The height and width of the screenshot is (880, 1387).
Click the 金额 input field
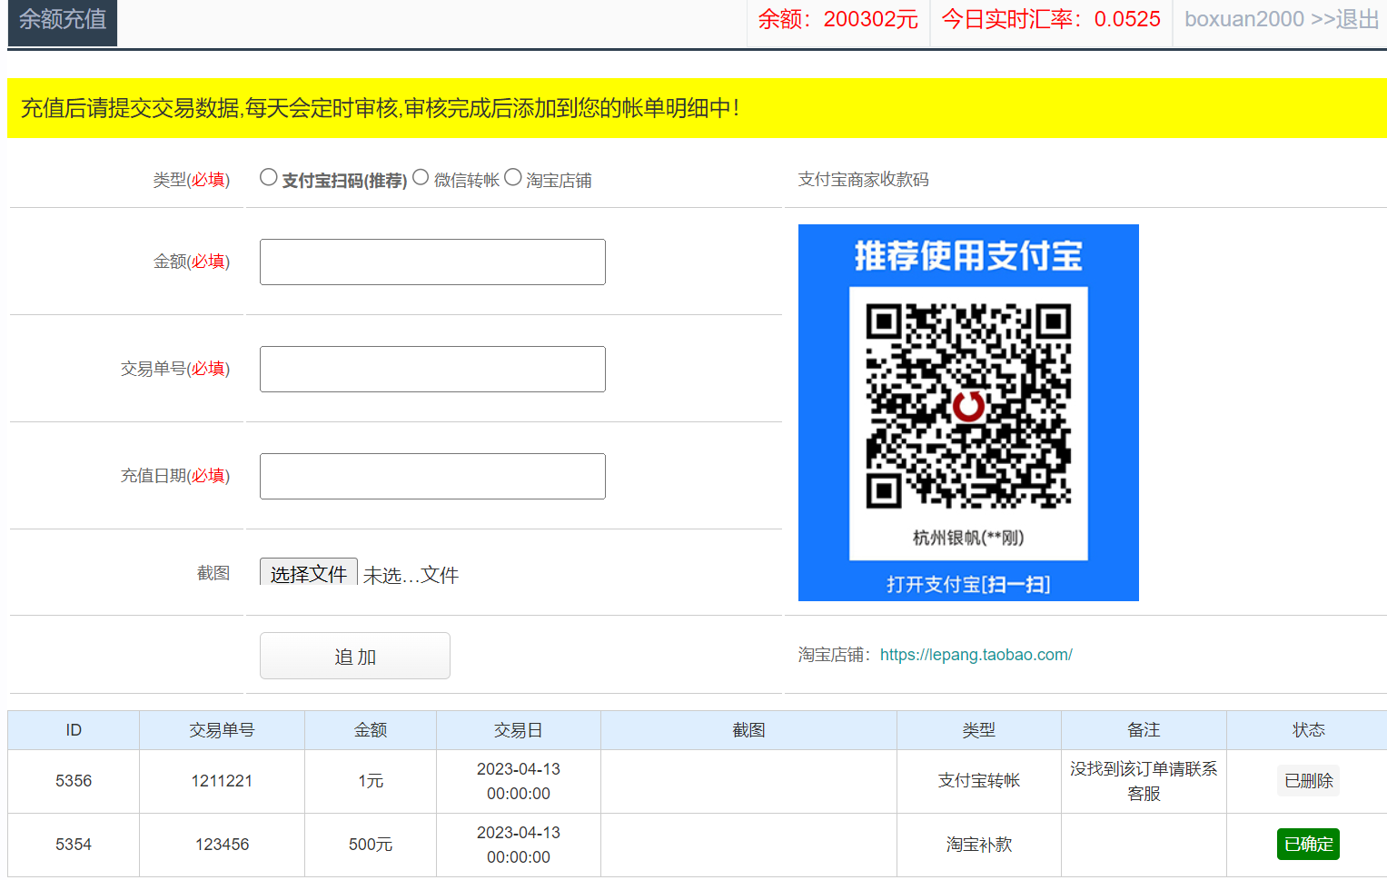click(432, 262)
